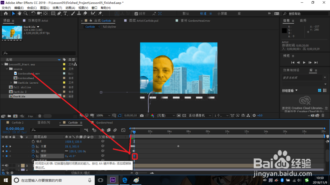Switch to CarRide 2 timeline tab
Image resolution: width=330 pixels, height=185 pixels.
pyautogui.click(x=17, y=123)
